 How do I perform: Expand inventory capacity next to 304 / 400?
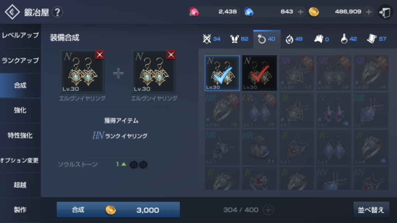point(268,210)
